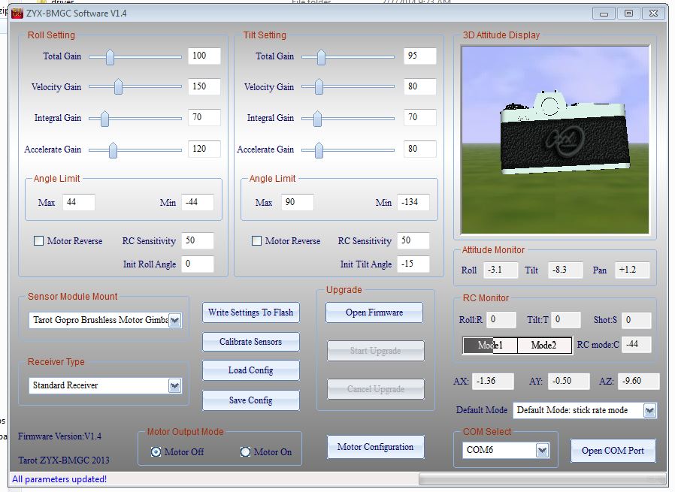This screenshot has width=675, height=492.
Task: Click the Roll Total Gain value field
Action: pyautogui.click(x=204, y=56)
